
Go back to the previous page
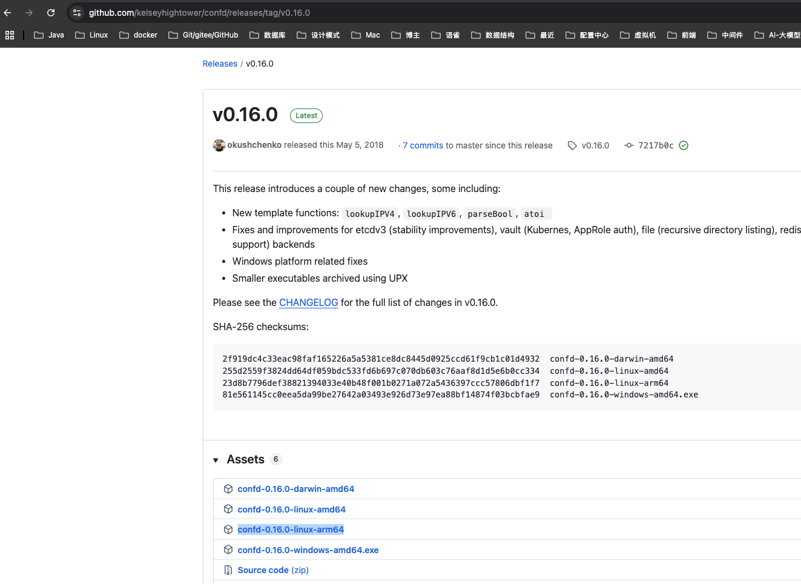click(8, 13)
